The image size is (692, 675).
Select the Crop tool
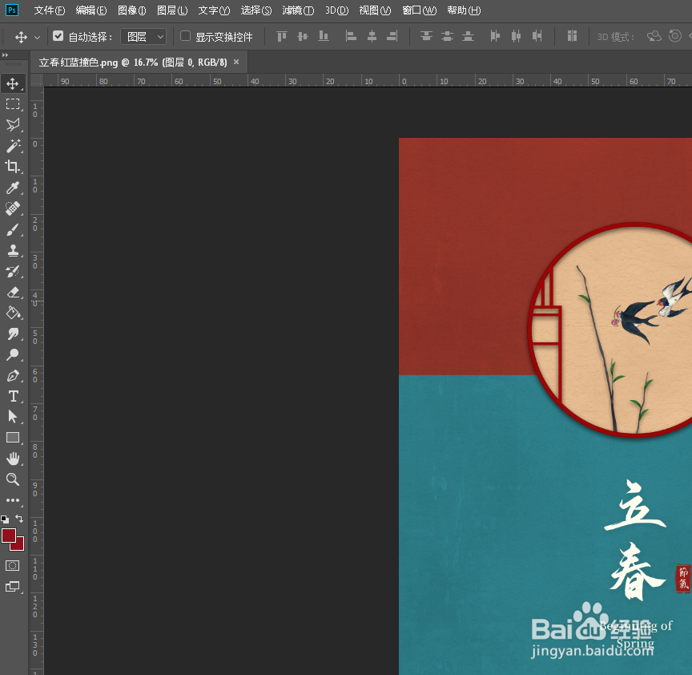(x=13, y=167)
